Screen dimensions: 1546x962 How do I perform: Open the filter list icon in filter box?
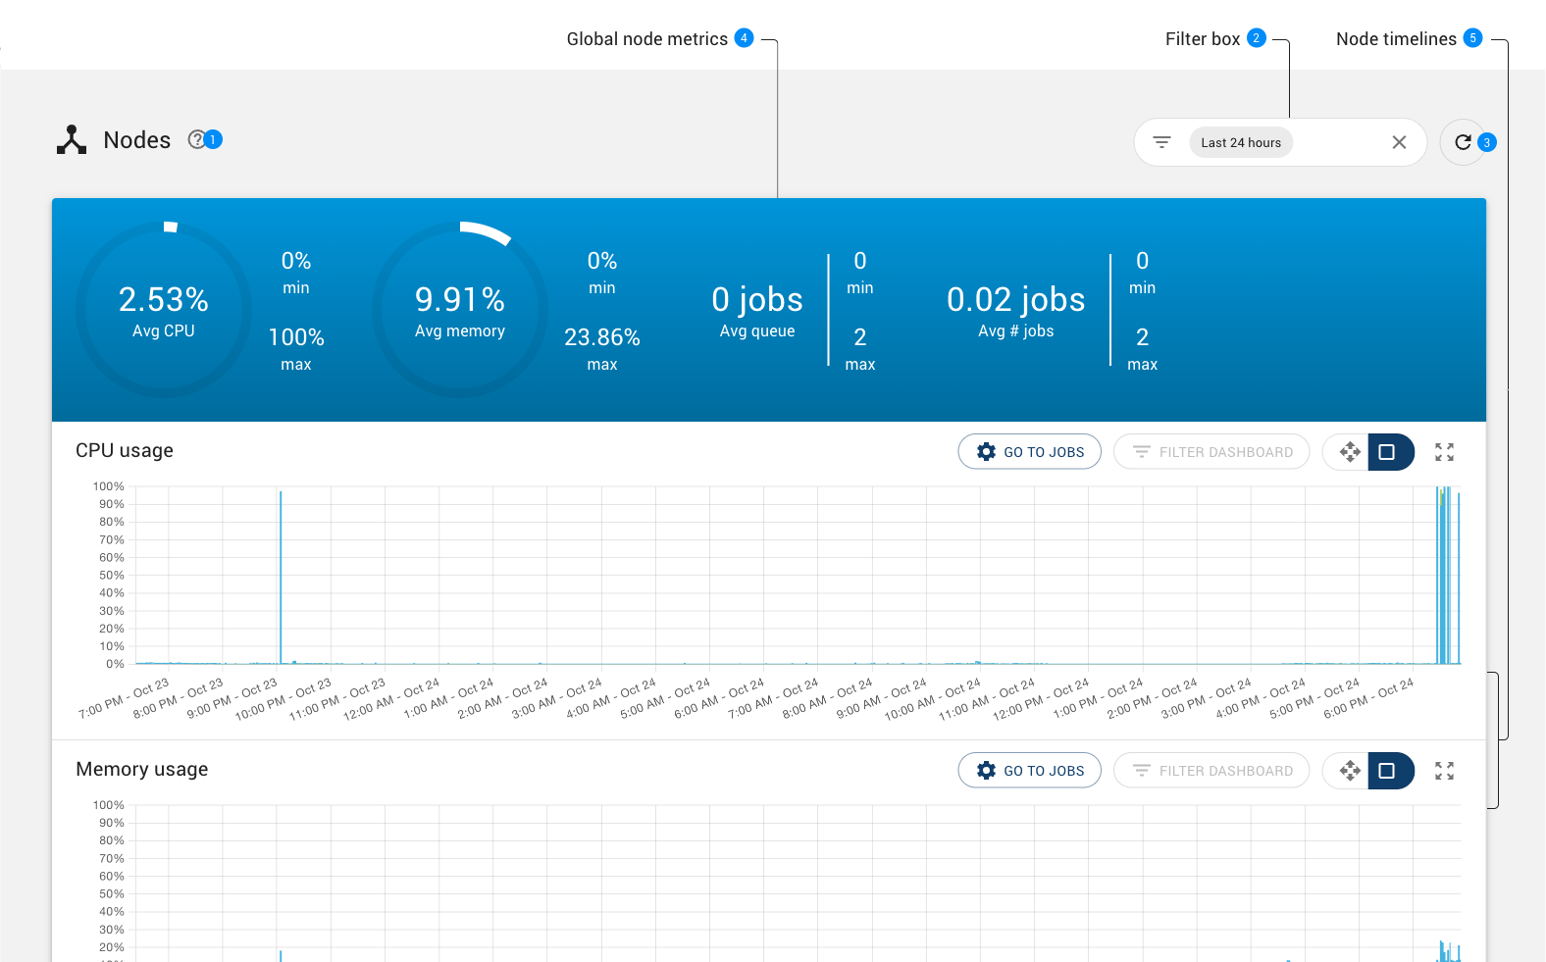click(x=1161, y=142)
